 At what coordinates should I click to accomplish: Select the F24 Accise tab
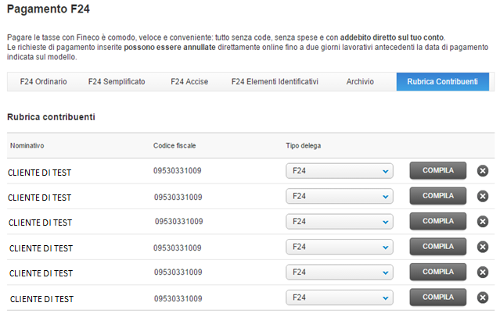coord(188,82)
